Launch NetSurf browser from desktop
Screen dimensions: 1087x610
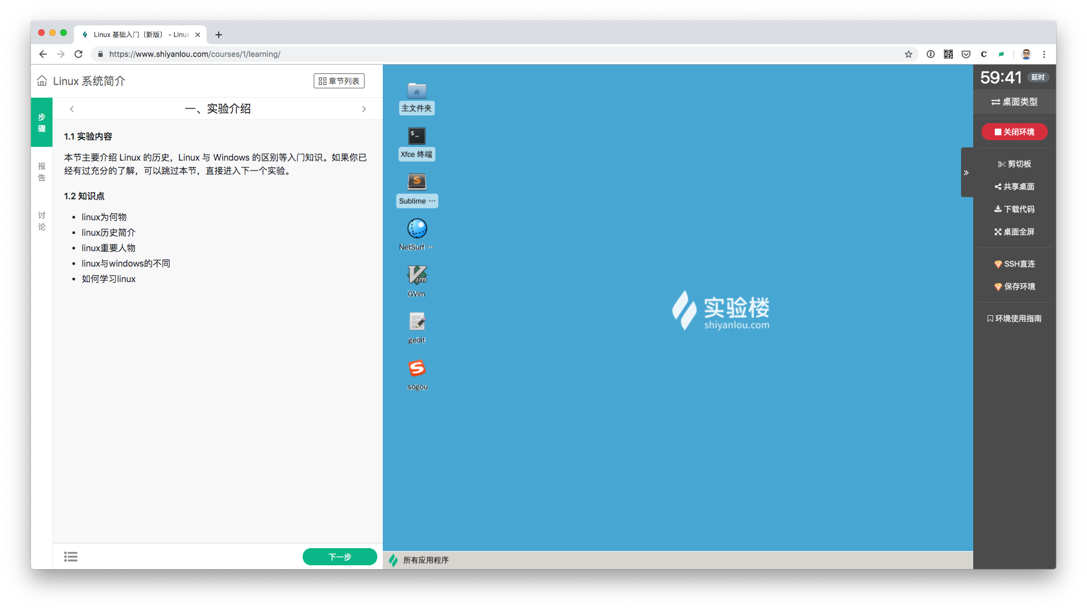click(x=416, y=229)
